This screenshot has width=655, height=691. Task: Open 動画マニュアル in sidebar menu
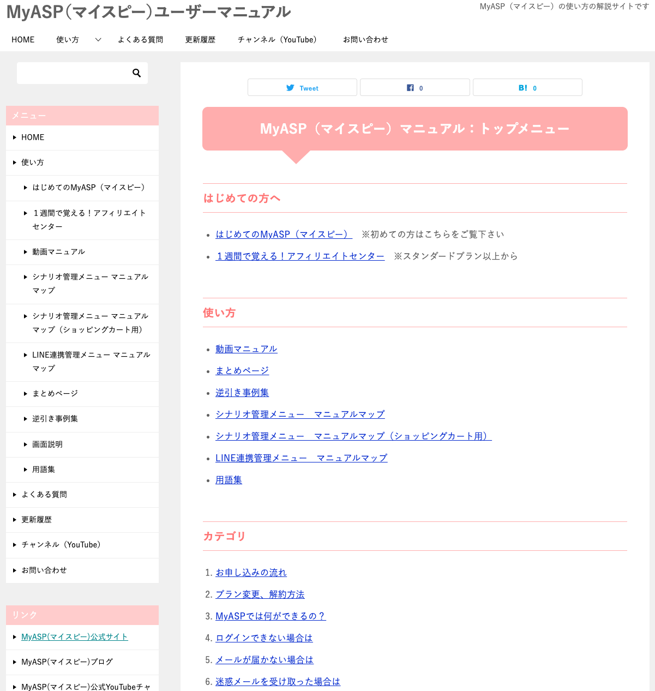pyautogui.click(x=58, y=252)
